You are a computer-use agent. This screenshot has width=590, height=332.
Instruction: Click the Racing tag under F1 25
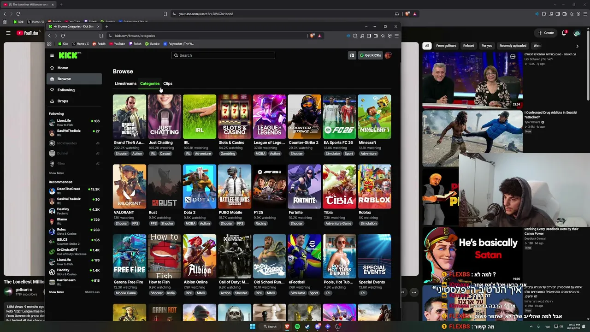(x=261, y=224)
